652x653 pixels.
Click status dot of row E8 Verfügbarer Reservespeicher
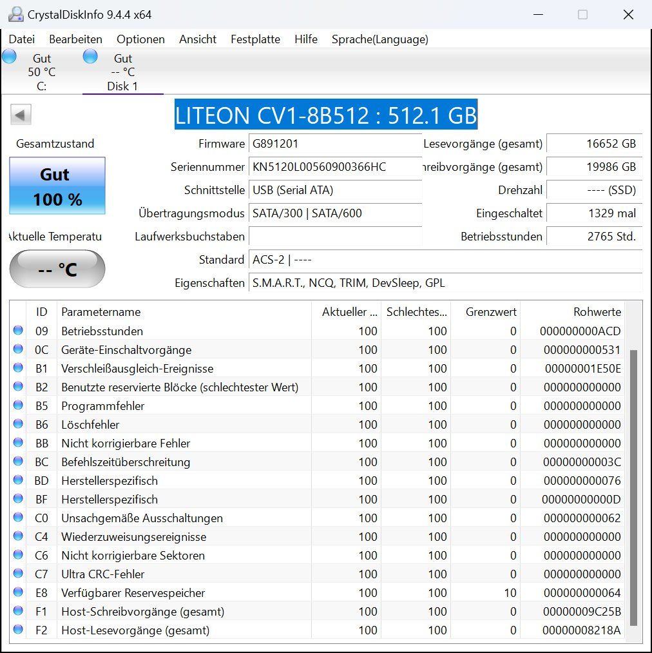click(x=18, y=592)
